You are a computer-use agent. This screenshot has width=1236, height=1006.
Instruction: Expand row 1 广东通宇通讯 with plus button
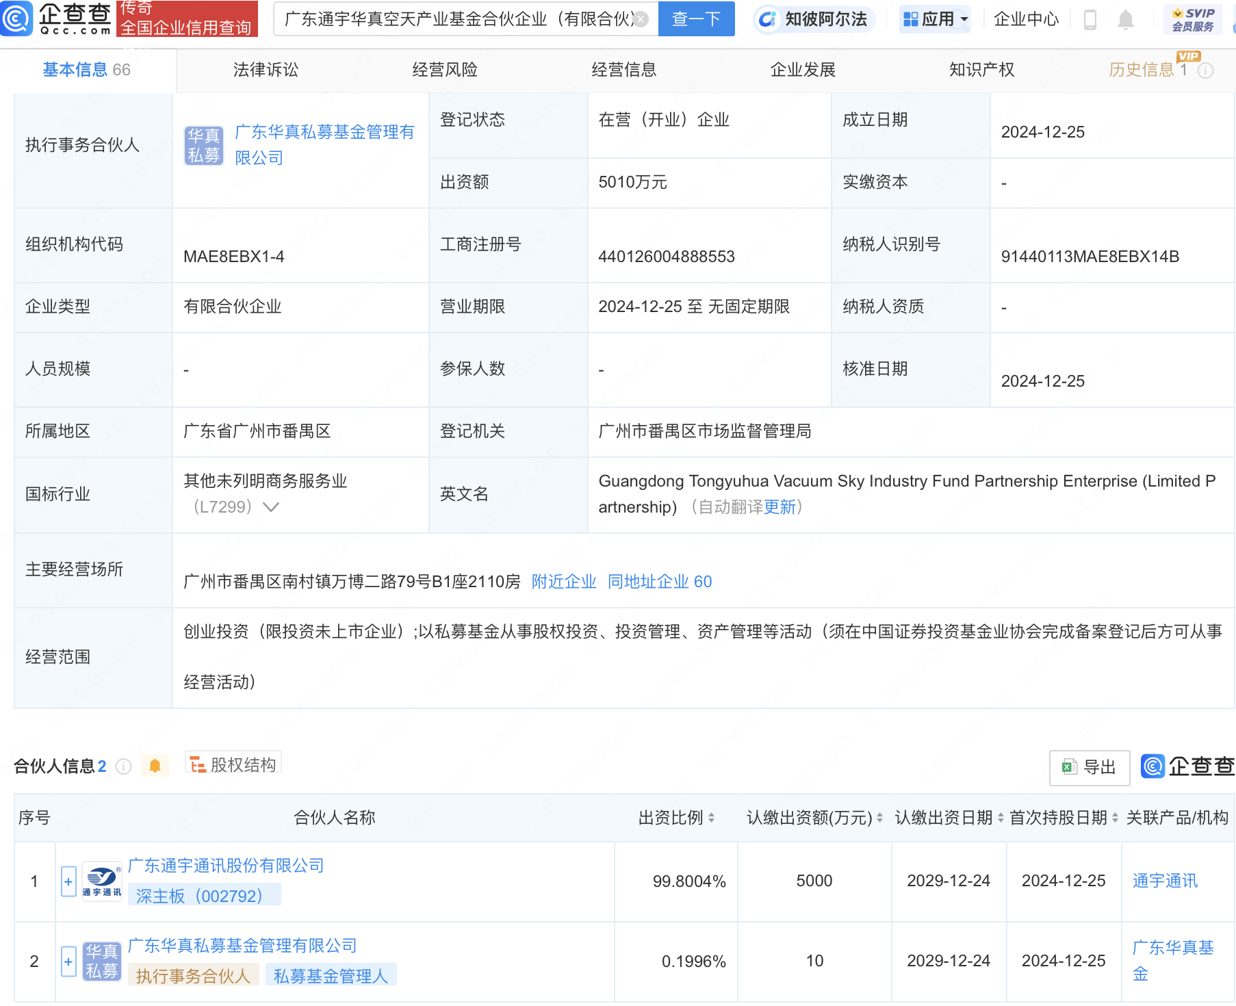click(x=68, y=881)
